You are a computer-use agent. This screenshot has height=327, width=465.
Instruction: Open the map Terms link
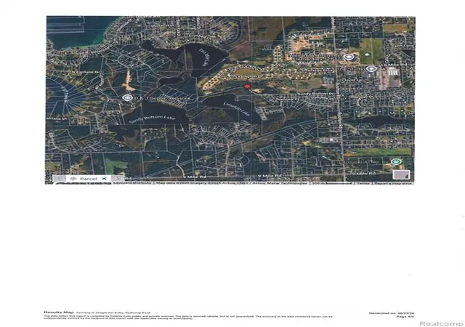click(x=363, y=183)
